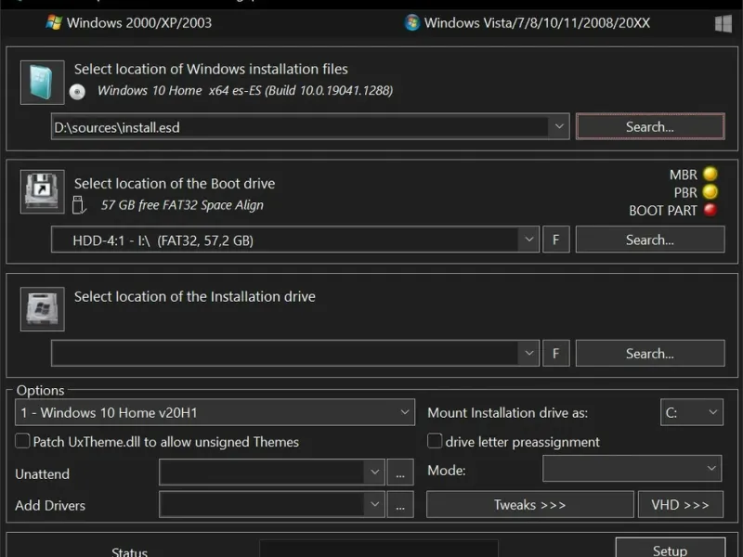
Task: Click the Boot drive floppy disk icon
Action: coord(42,192)
